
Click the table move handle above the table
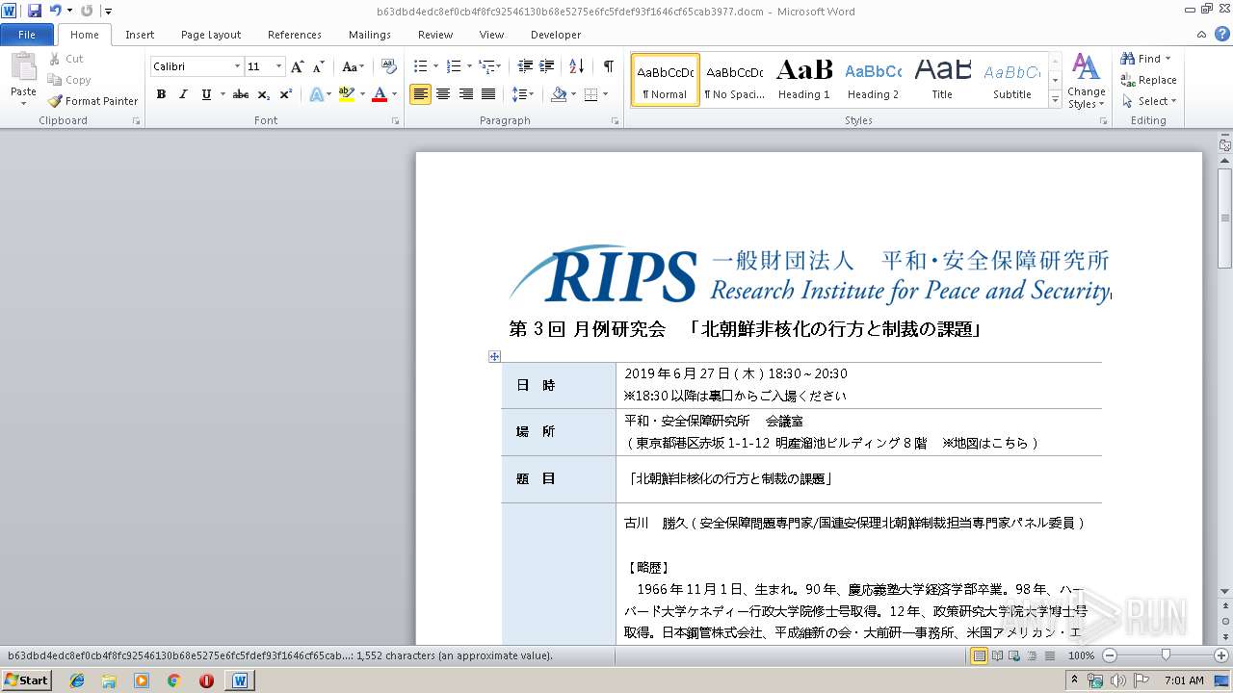[494, 356]
